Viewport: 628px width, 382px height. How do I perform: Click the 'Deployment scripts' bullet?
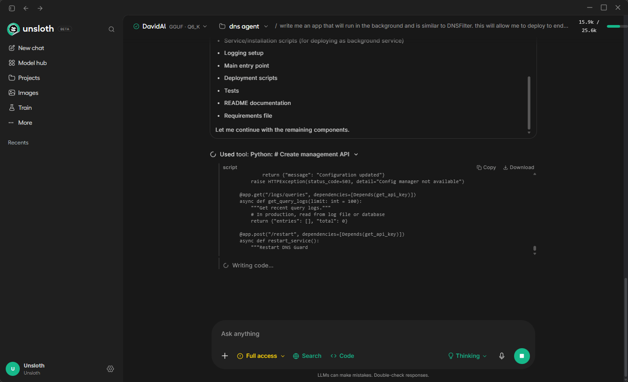(x=251, y=78)
